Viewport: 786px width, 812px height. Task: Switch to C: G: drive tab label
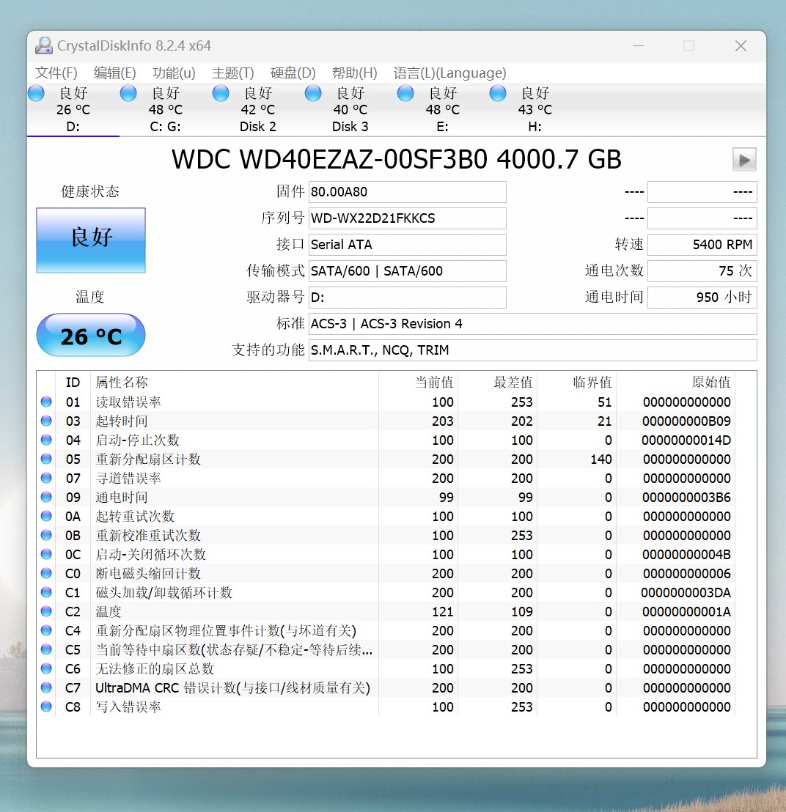(165, 126)
